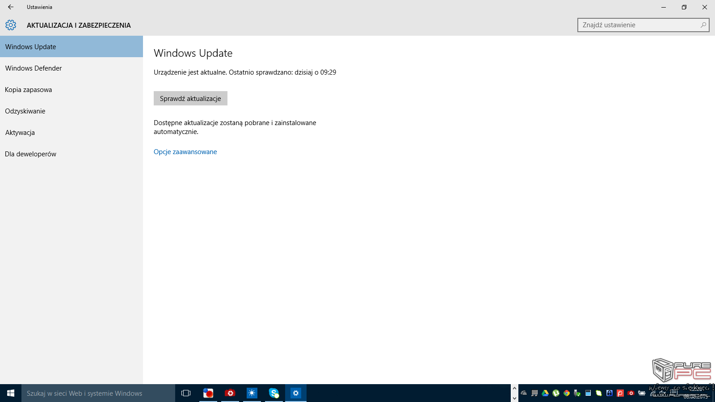Open Opcje zaawansowane link
Screen dimensions: 715x402
[x=185, y=152]
